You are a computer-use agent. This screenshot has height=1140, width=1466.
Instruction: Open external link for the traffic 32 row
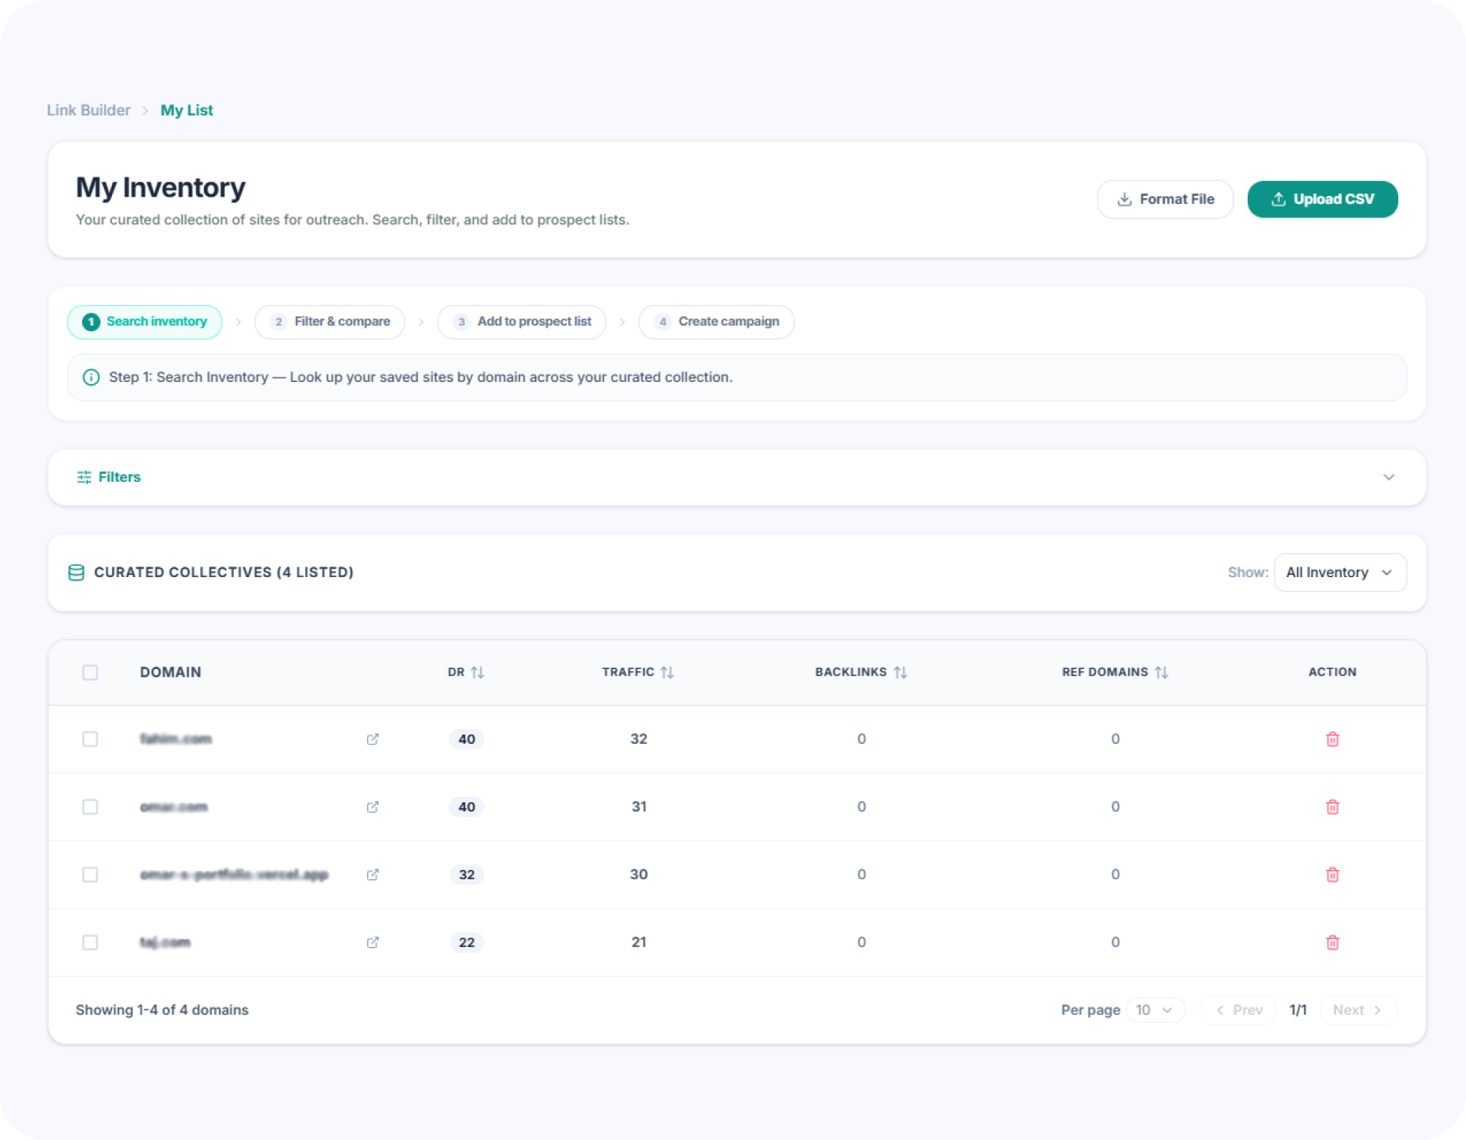pyautogui.click(x=372, y=739)
